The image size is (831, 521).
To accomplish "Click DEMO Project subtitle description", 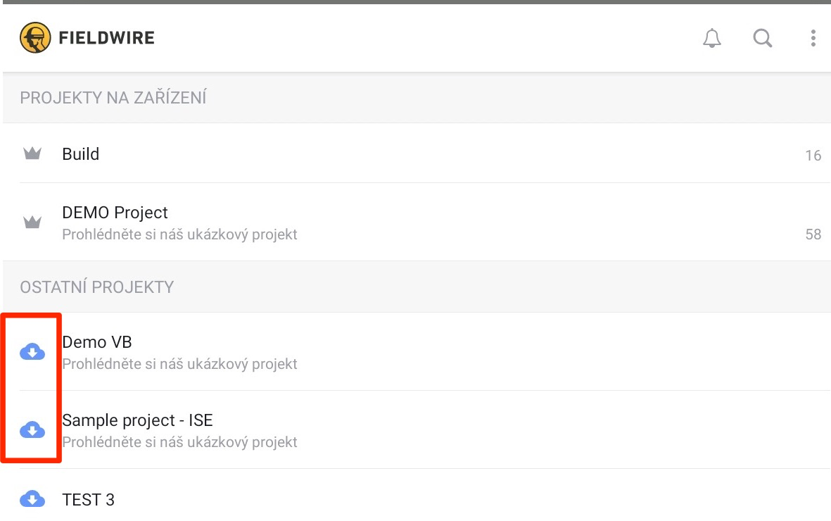I will (180, 234).
